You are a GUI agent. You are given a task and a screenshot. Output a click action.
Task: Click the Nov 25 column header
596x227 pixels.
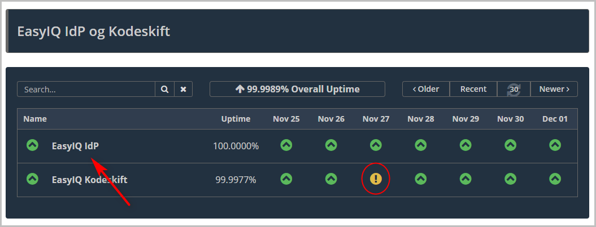pyautogui.click(x=286, y=119)
